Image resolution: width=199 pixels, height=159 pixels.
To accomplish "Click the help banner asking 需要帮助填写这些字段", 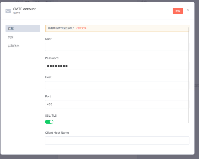I will 61,28.
